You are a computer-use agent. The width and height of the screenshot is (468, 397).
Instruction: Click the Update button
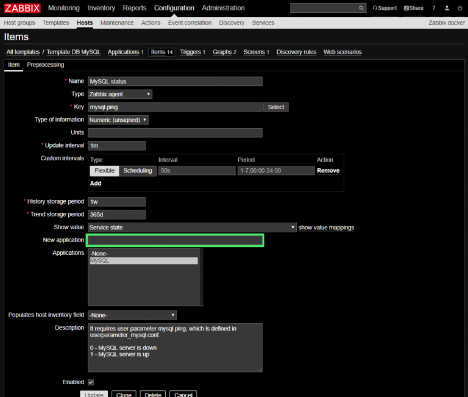point(94,395)
